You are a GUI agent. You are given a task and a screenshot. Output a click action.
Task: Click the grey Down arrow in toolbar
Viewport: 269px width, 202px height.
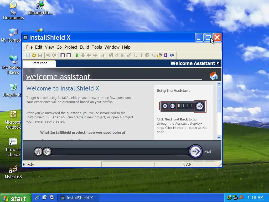pyautogui.click(x=83, y=55)
